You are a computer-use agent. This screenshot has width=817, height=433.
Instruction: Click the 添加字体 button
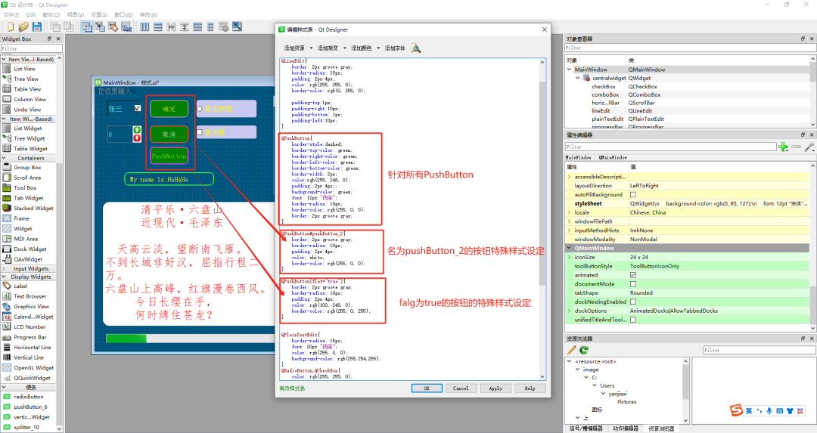[x=394, y=48]
